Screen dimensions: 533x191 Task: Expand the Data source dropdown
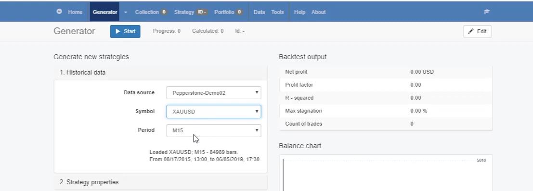[214, 92]
